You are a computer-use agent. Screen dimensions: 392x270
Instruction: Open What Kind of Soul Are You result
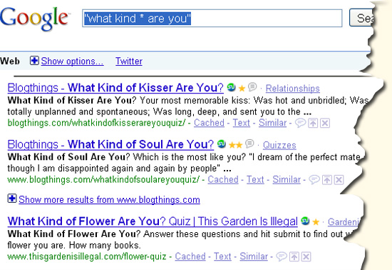[x=110, y=144]
